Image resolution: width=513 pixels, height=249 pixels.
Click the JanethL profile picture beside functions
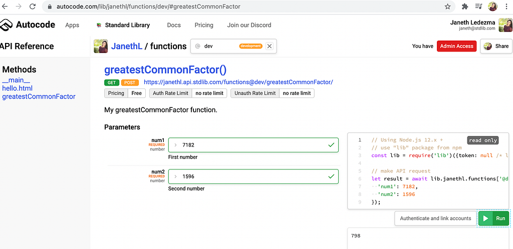click(x=101, y=46)
